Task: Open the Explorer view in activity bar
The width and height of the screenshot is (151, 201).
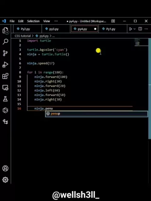Action: click(x=5, y=31)
